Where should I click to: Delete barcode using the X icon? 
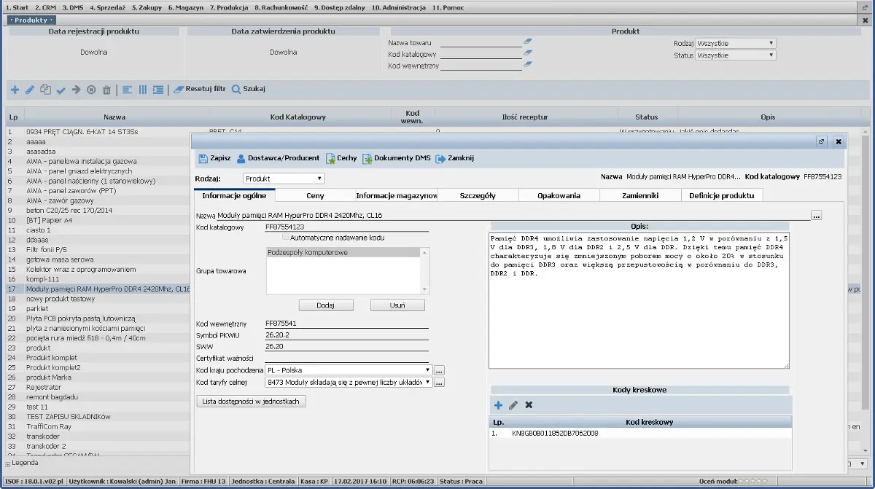[529, 405]
